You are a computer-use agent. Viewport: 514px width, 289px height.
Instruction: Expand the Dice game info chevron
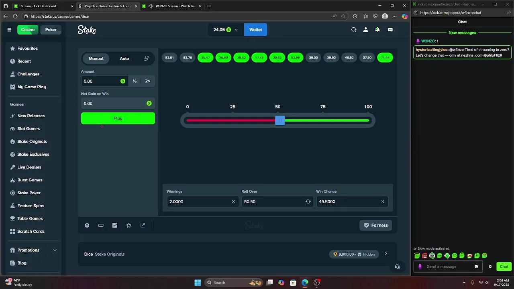coord(386,254)
